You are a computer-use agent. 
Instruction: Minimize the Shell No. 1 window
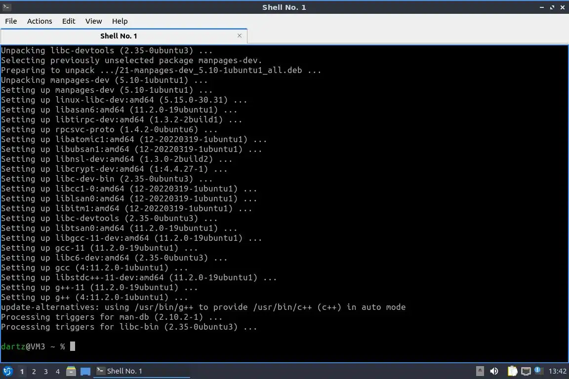(542, 7)
